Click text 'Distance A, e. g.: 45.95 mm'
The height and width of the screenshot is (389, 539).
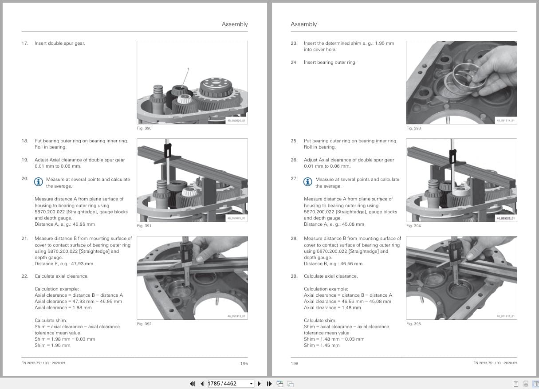65,224
